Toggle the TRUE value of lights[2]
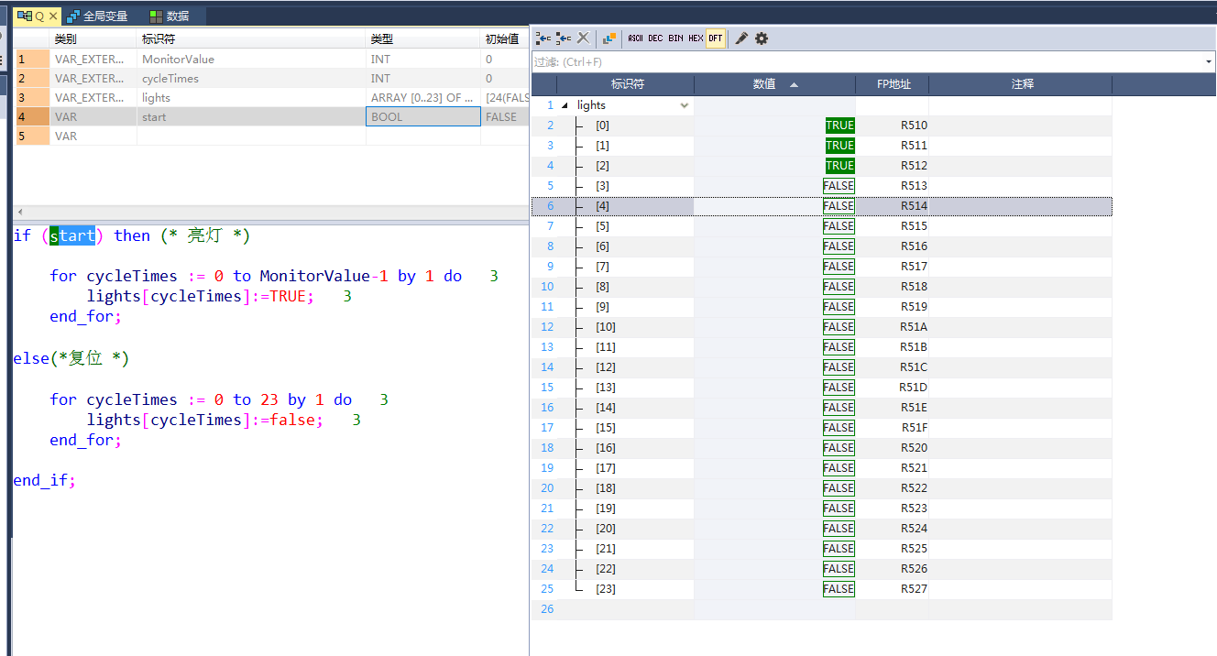 (839, 166)
